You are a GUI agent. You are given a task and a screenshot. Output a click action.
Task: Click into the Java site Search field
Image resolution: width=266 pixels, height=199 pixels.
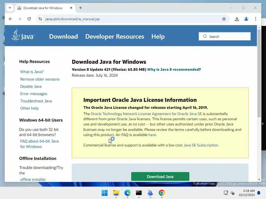click(x=225, y=36)
